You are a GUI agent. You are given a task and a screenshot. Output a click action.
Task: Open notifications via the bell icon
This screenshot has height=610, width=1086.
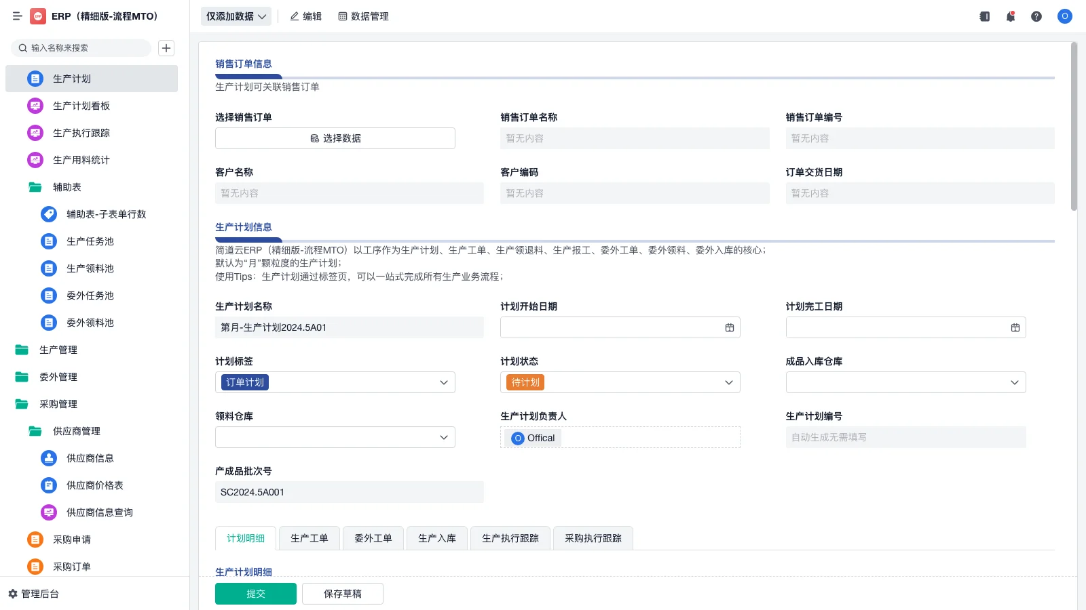(x=1010, y=16)
